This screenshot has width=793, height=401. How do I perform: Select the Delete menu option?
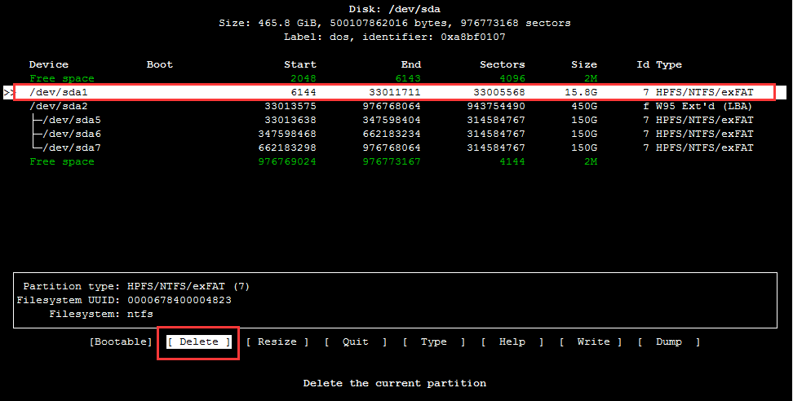pyautogui.click(x=199, y=342)
